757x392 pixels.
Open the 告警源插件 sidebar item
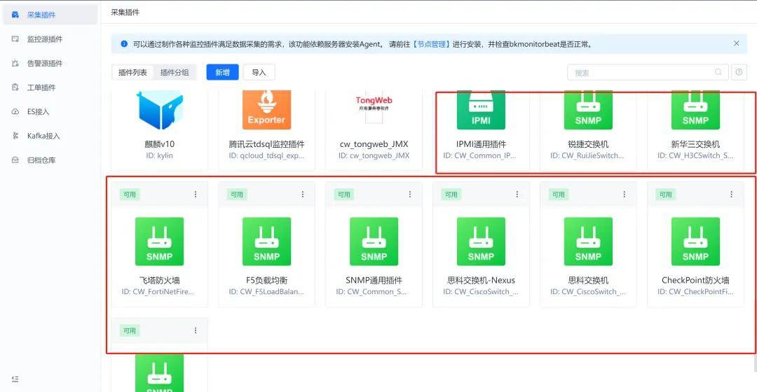pos(50,63)
